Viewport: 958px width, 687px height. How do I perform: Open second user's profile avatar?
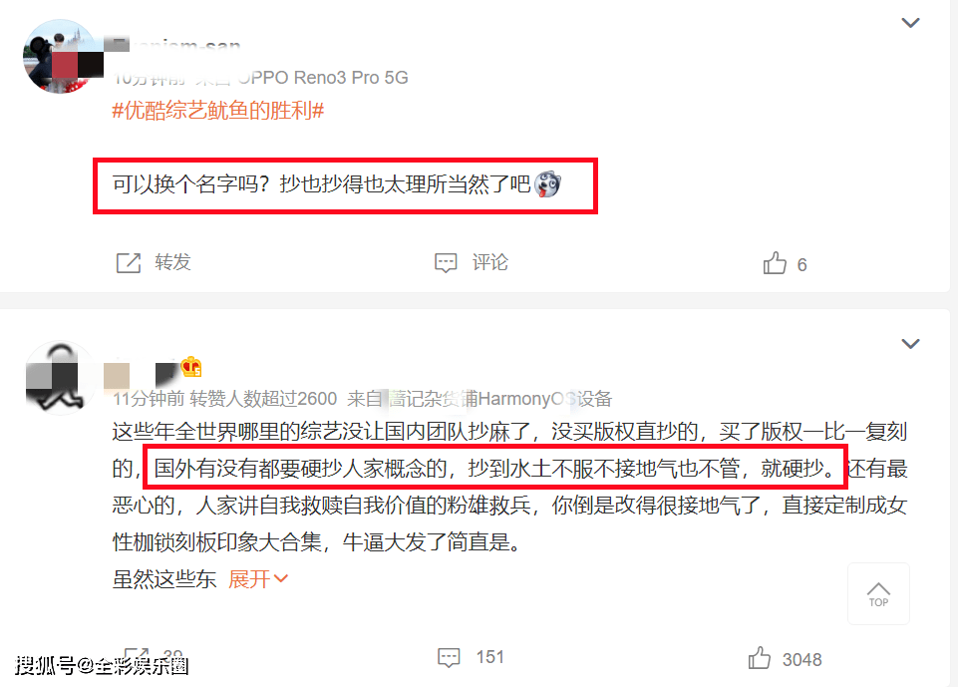[60, 377]
